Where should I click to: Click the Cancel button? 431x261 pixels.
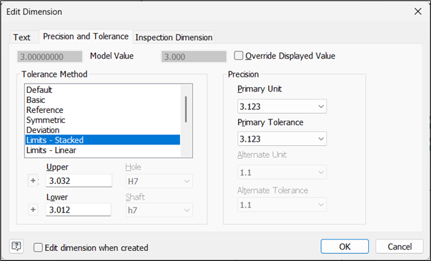coord(400,247)
